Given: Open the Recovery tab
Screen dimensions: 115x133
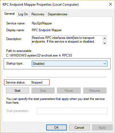Looking at the screenshot, I should 38,14.
